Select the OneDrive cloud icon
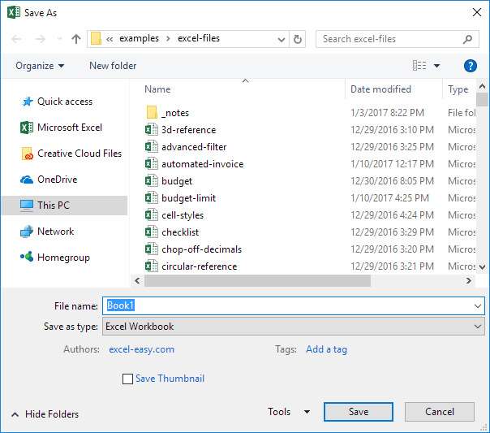 point(26,180)
